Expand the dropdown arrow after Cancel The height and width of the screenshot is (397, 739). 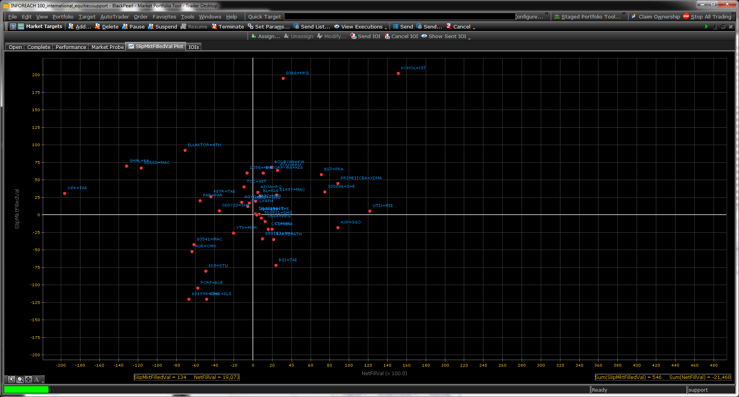coord(474,28)
